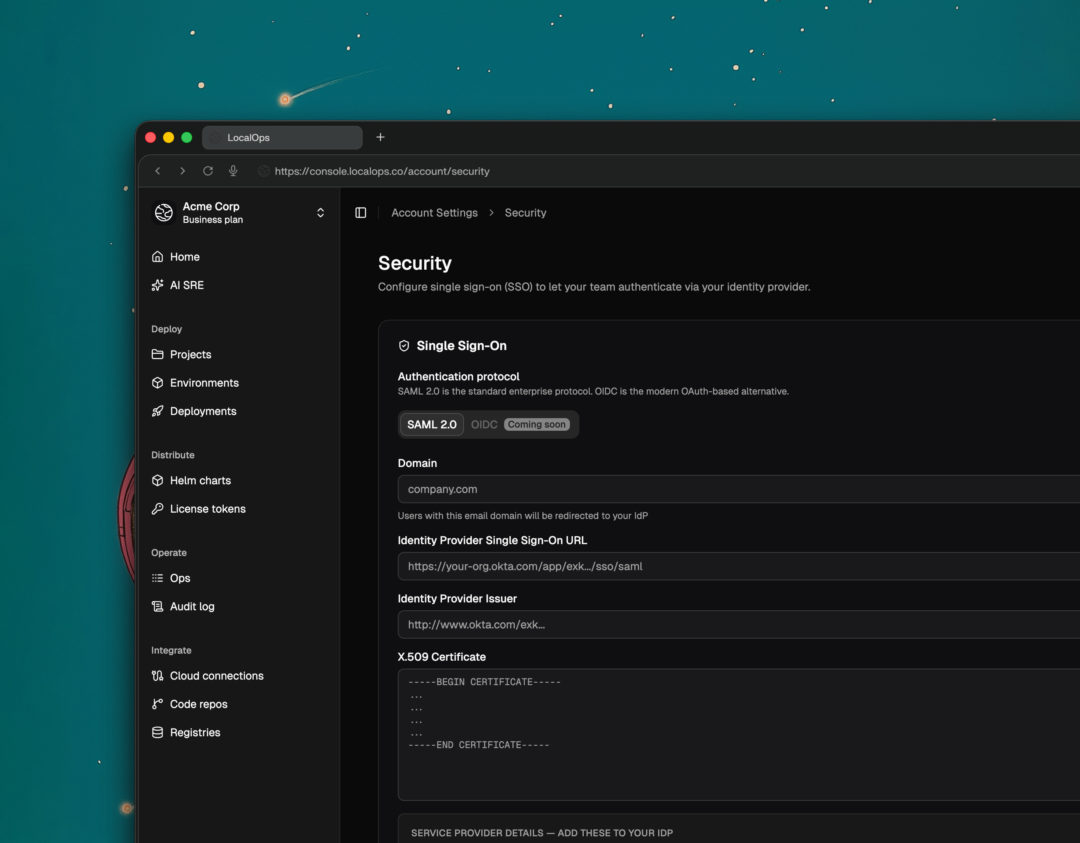
Task: Click the Home icon in sidebar
Action: point(157,257)
